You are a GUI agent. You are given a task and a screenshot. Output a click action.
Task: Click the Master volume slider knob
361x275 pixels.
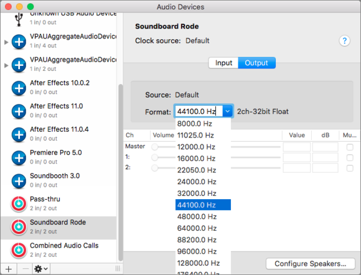point(155,147)
